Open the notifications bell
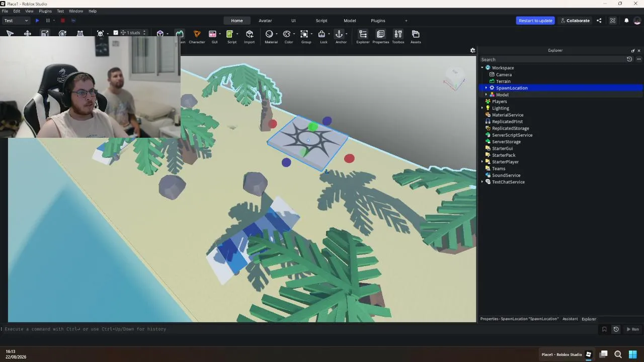This screenshot has width=644, height=362. tap(626, 21)
